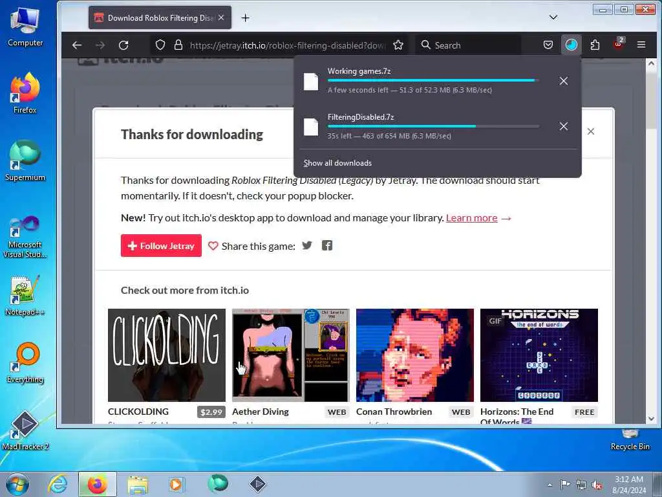Image resolution: width=662 pixels, height=497 pixels.
Task: Open the Working games.7z file icon
Action: click(x=311, y=82)
